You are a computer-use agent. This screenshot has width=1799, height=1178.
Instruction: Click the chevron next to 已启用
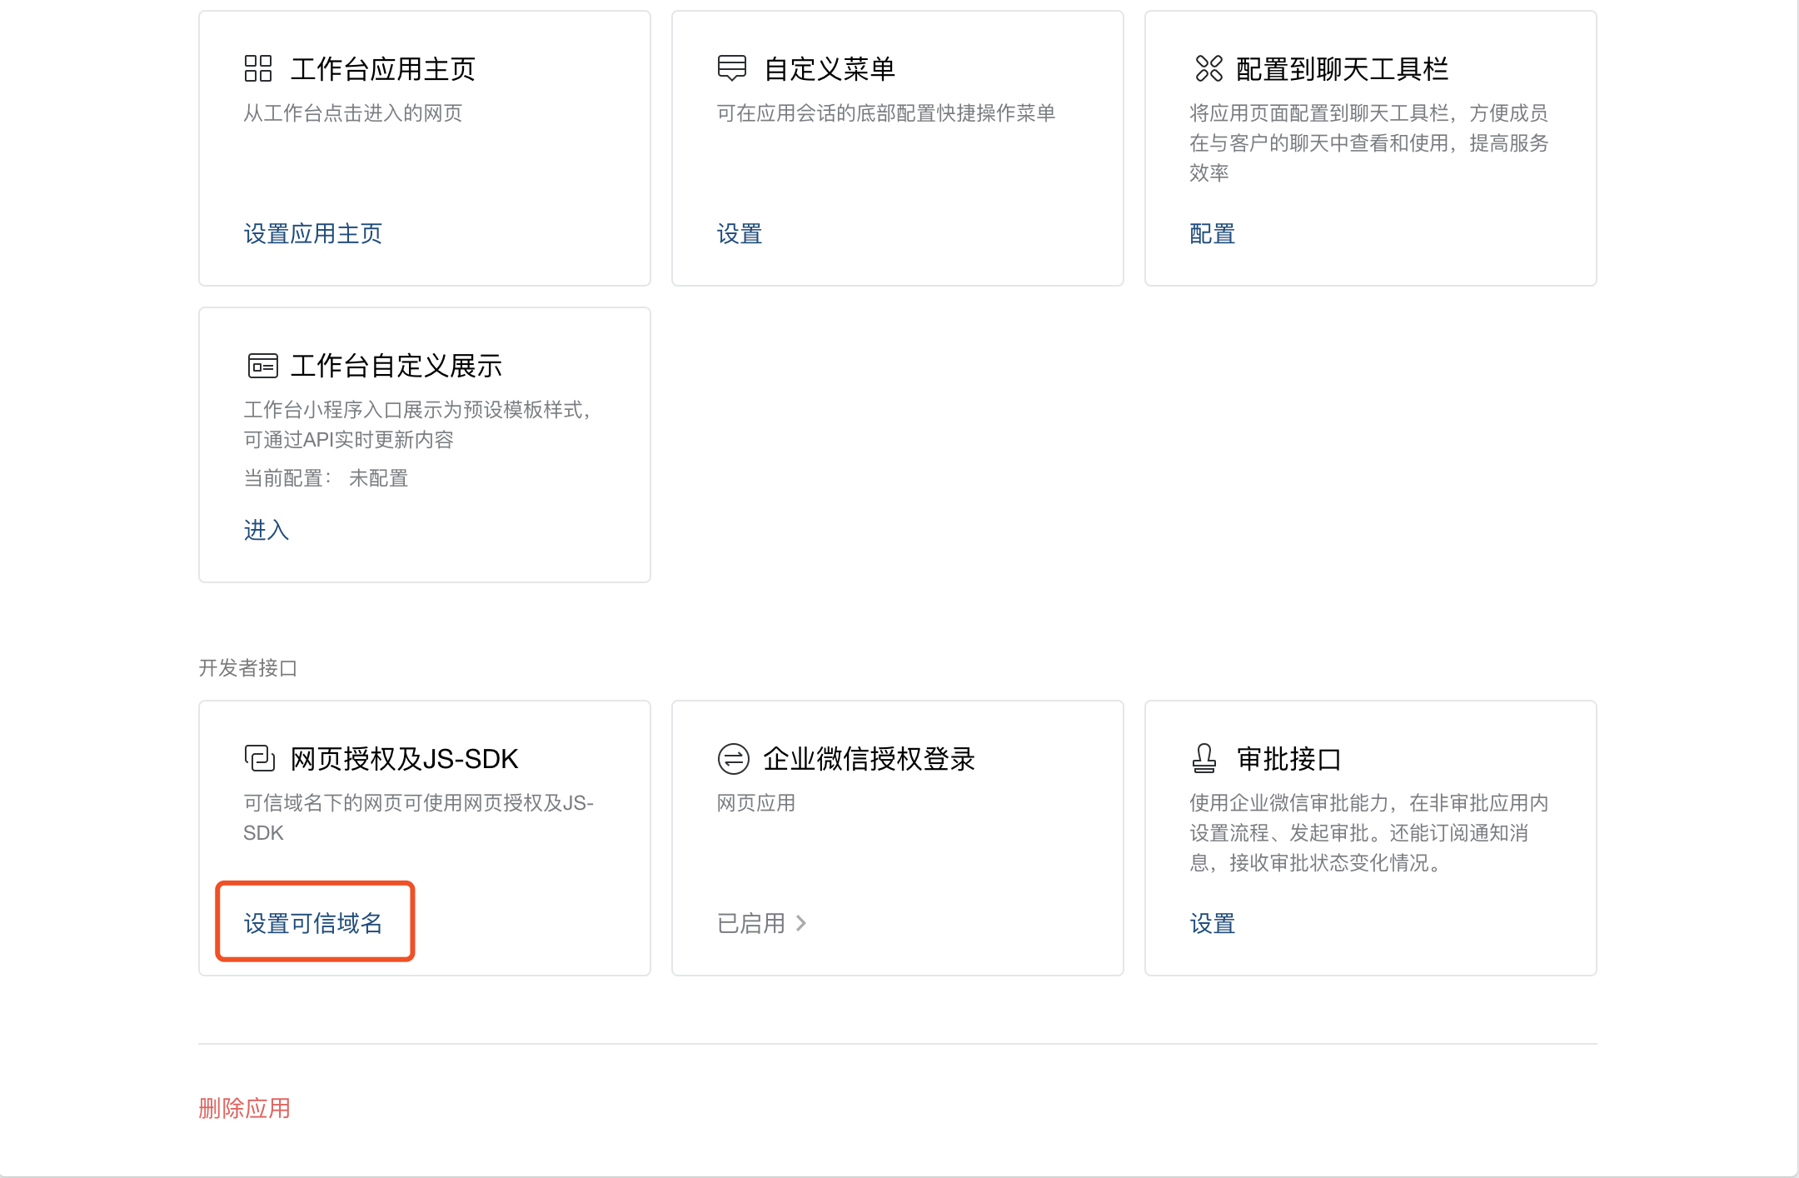[x=801, y=923]
